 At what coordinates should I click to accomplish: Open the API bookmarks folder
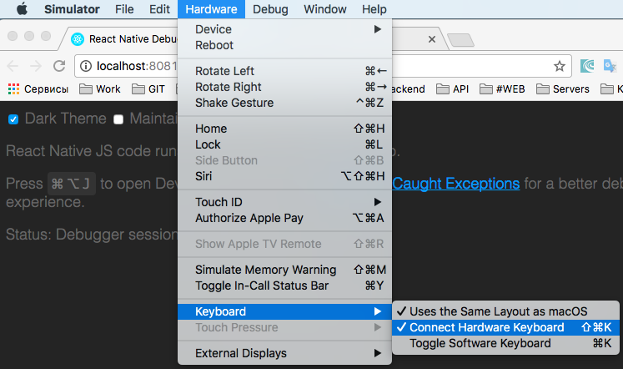tap(453, 89)
